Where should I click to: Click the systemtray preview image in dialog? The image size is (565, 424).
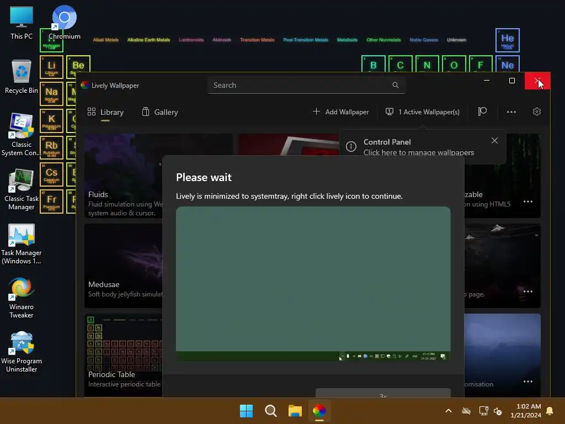[313, 284]
